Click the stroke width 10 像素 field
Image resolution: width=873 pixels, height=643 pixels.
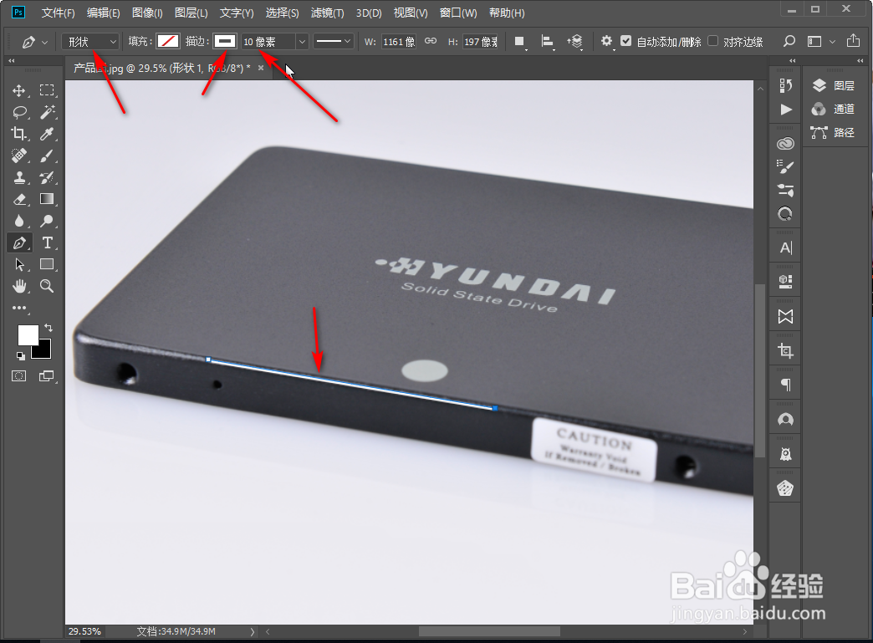[268, 42]
